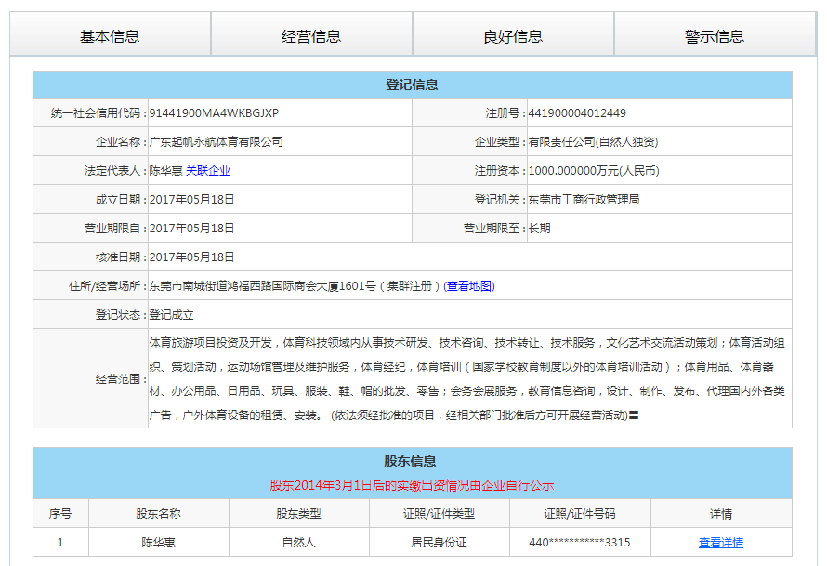Open the 基本信息 tab
827x566 pixels.
click(110, 36)
